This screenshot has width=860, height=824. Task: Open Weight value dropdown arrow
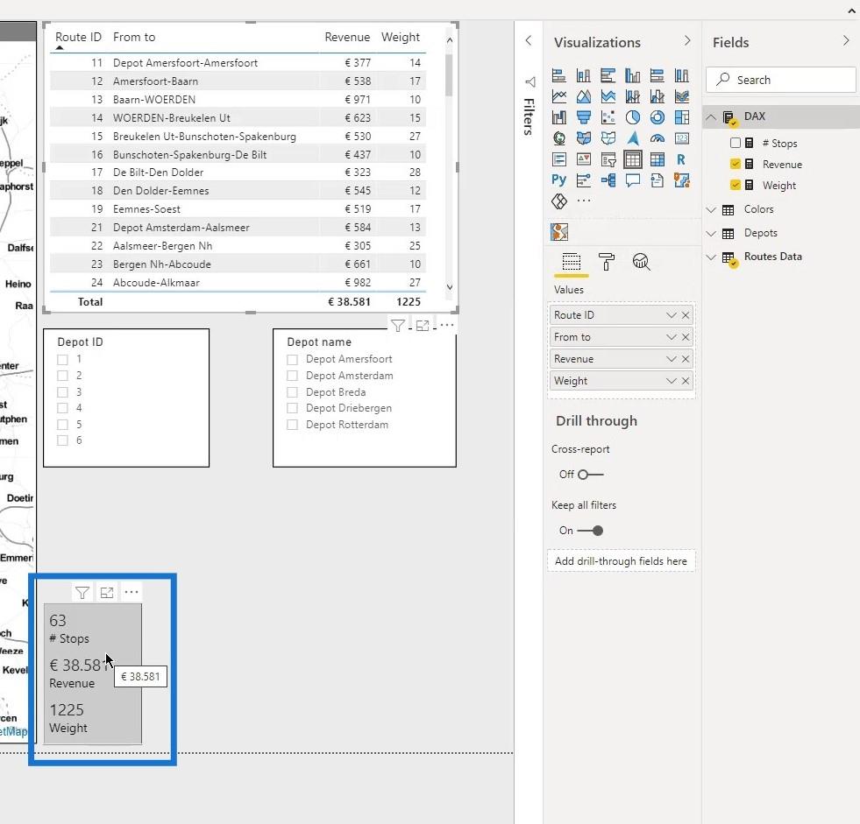(671, 381)
